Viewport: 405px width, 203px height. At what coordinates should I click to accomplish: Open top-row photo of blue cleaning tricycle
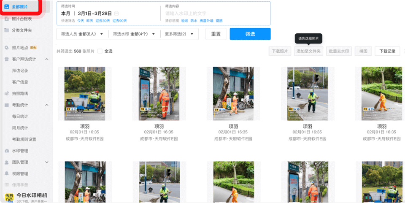pos(85,94)
